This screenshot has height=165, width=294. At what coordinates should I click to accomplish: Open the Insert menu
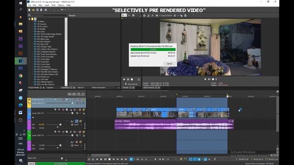[47, 5]
